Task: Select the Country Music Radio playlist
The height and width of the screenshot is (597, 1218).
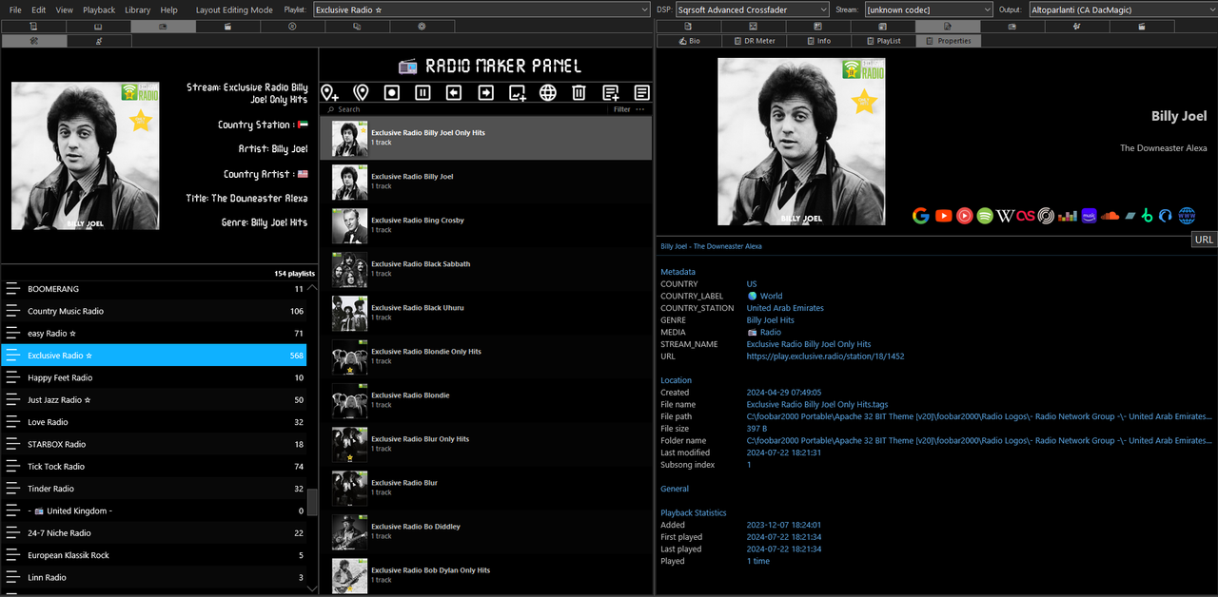Action: tap(153, 311)
